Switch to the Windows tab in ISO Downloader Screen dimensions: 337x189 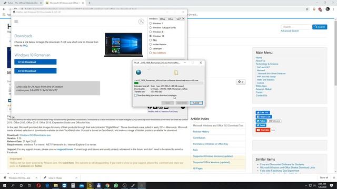tap(153, 19)
